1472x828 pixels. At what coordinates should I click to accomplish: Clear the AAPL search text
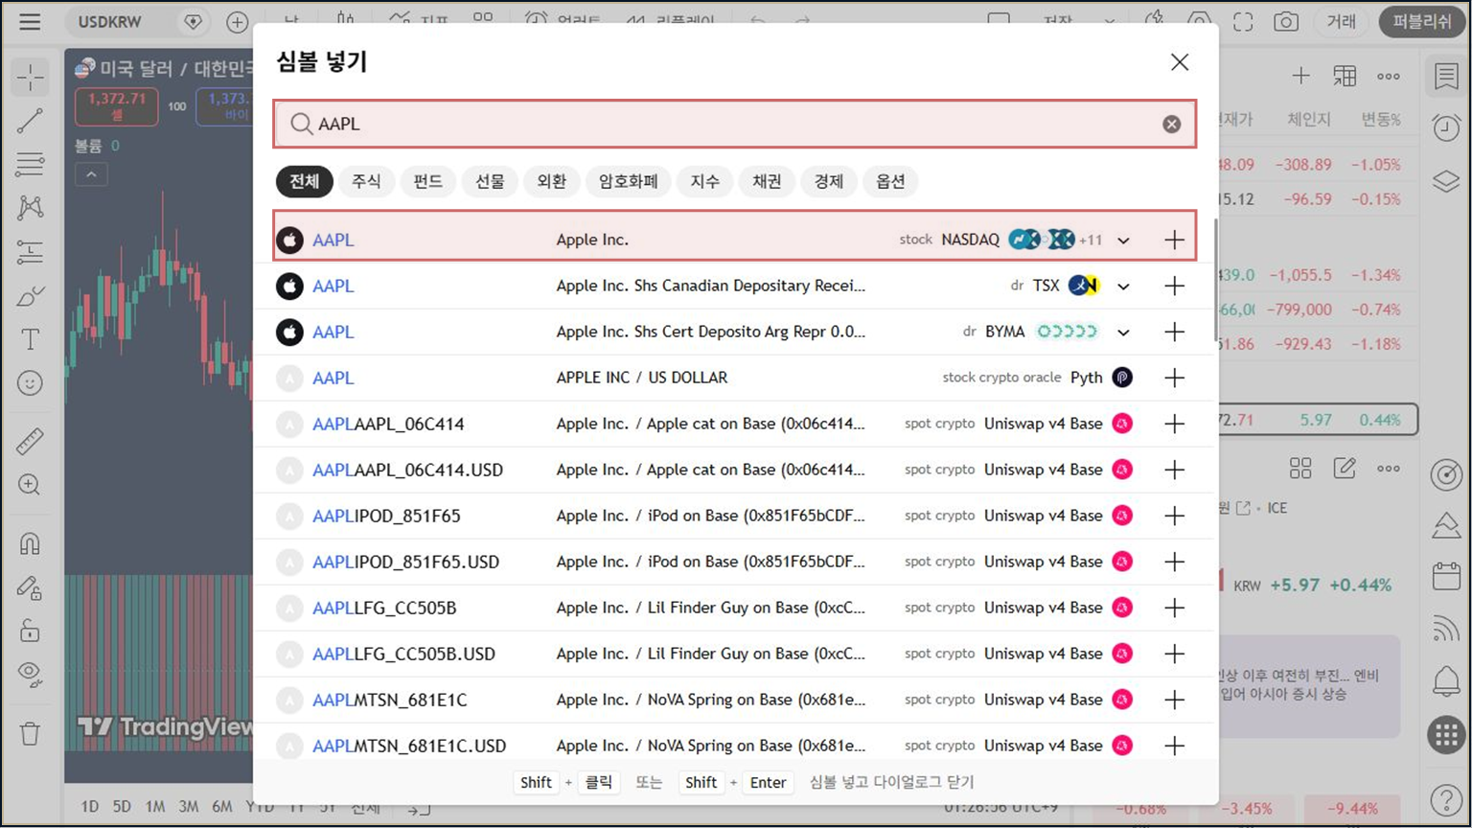pos(1171,124)
